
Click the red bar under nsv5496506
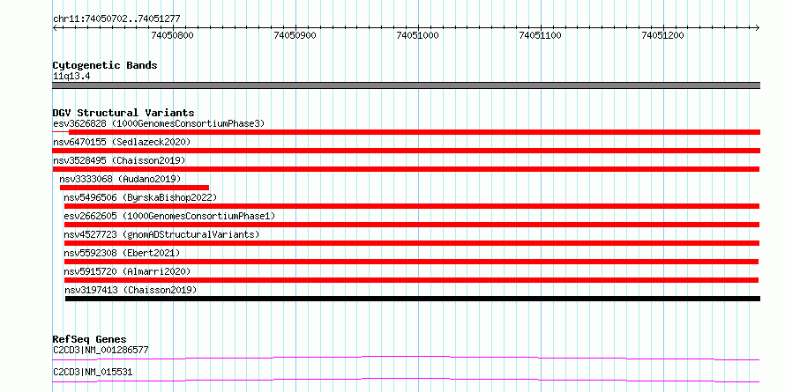tap(412, 206)
